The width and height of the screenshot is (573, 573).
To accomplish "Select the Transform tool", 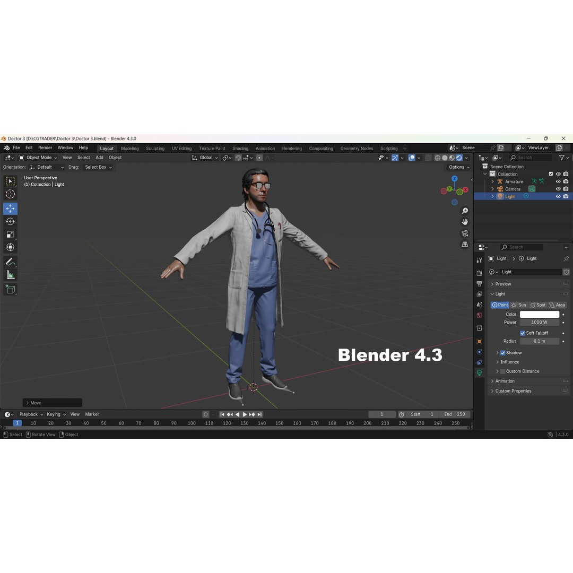I will click(10, 247).
